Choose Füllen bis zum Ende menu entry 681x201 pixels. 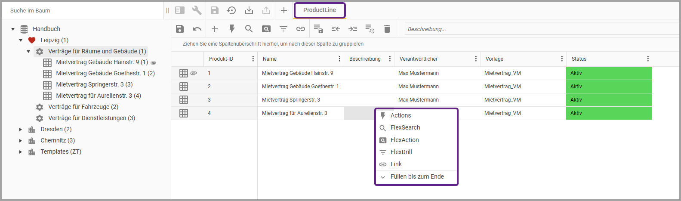417,176
